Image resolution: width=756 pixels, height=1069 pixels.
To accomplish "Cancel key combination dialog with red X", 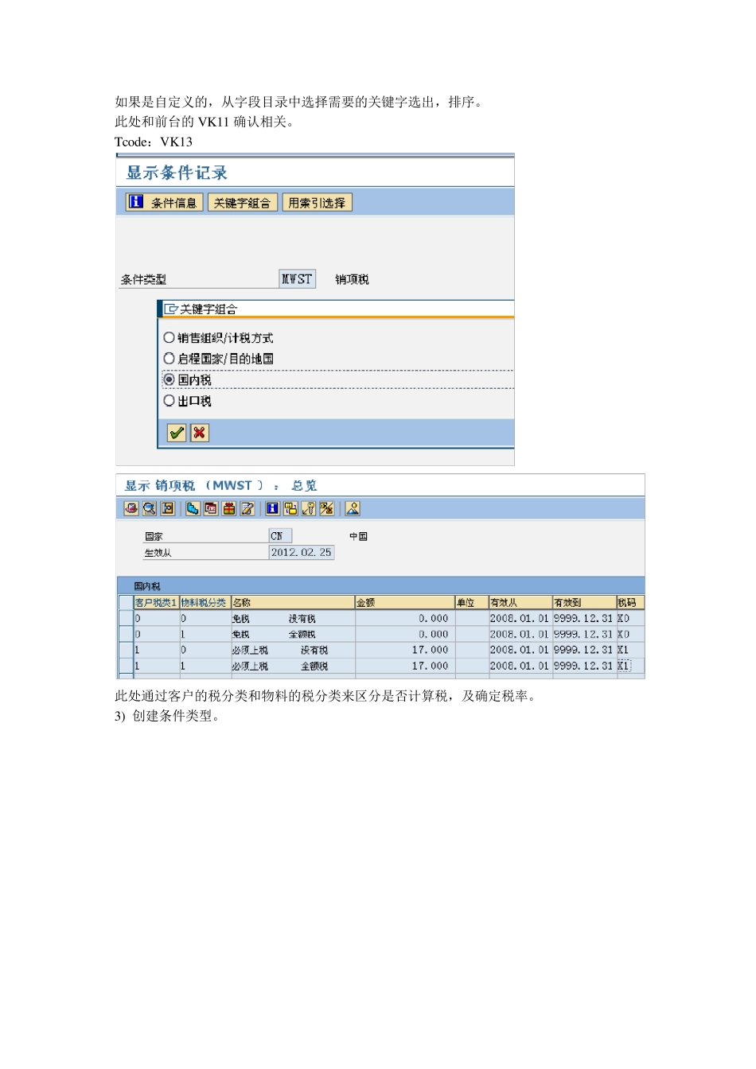I will point(200,433).
